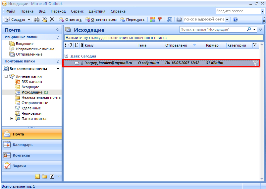This screenshot has width=266, height=189.
Task: Switch to Календарь view
Action: click(32, 145)
